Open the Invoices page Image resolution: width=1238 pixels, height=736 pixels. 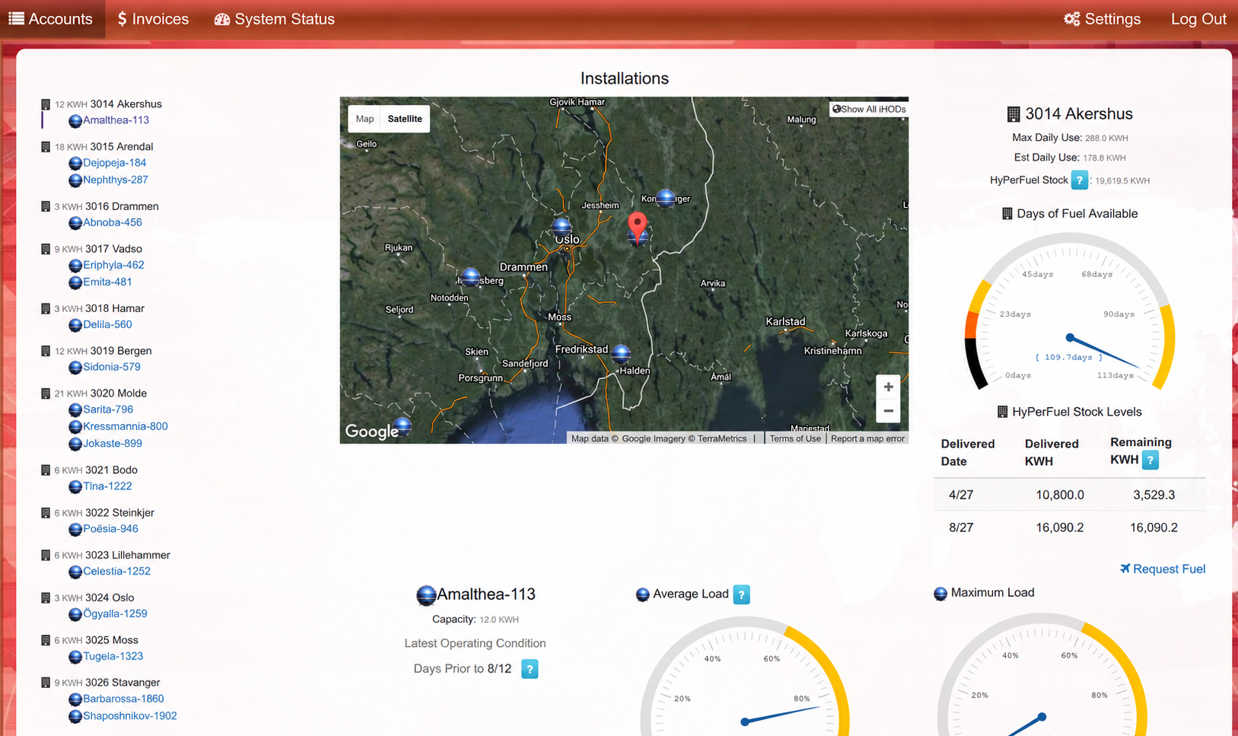click(x=153, y=19)
